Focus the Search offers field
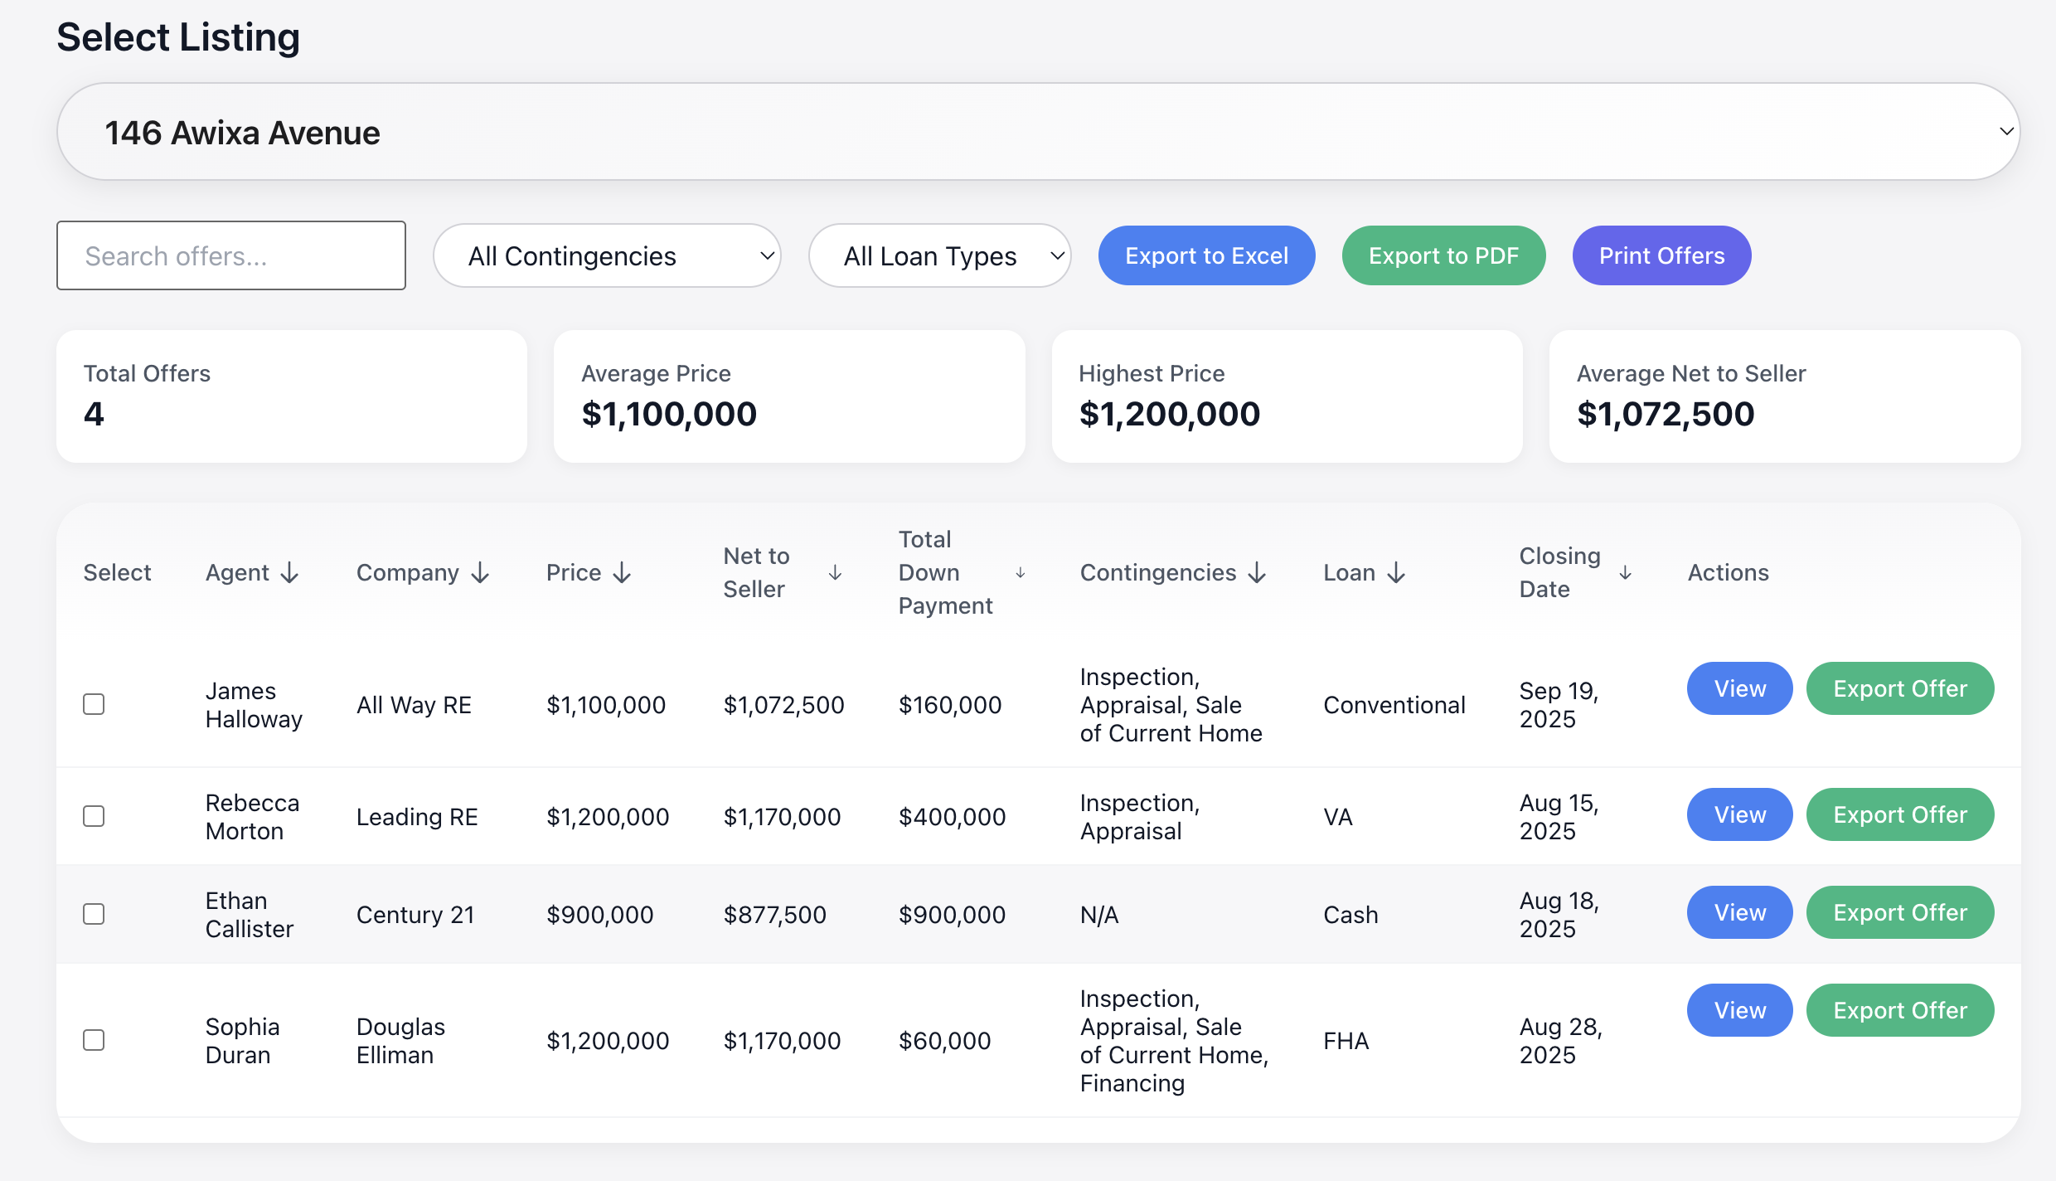2056x1181 pixels. [231, 256]
